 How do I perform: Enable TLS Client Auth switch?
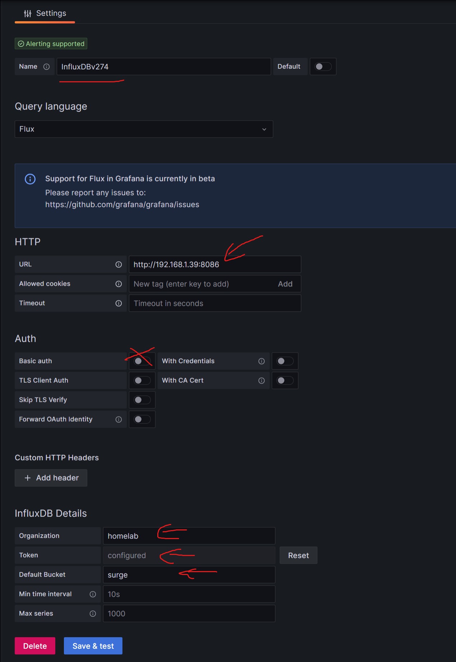(142, 381)
